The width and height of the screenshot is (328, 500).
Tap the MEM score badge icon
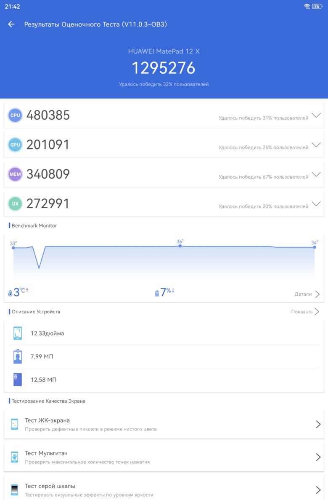click(15, 174)
